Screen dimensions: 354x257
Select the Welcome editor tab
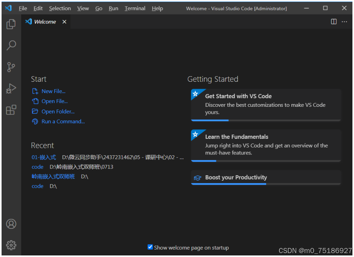pos(46,22)
